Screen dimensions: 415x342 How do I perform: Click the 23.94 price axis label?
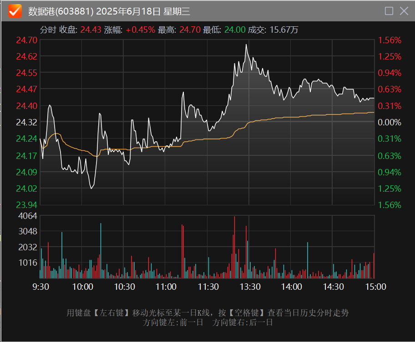pos(27,205)
